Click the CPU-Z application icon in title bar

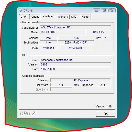pyautogui.click(x=20, y=10)
